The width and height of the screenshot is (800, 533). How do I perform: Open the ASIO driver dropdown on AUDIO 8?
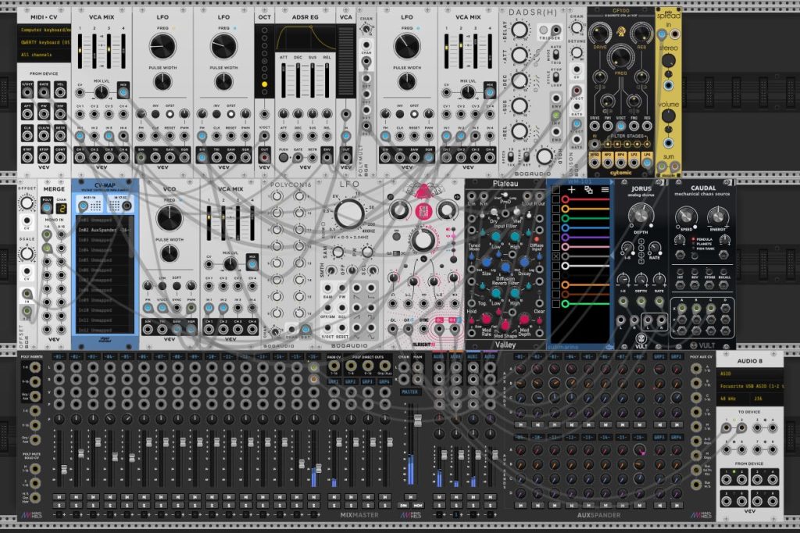tap(750, 374)
